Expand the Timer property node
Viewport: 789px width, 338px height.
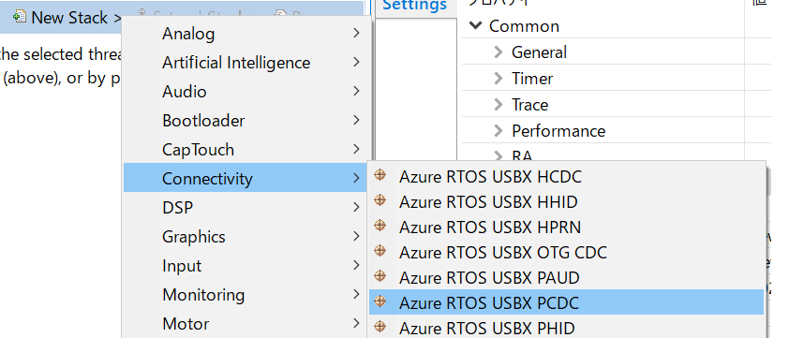[499, 78]
